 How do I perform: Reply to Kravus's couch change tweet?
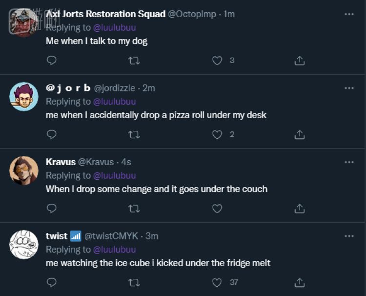(x=51, y=209)
